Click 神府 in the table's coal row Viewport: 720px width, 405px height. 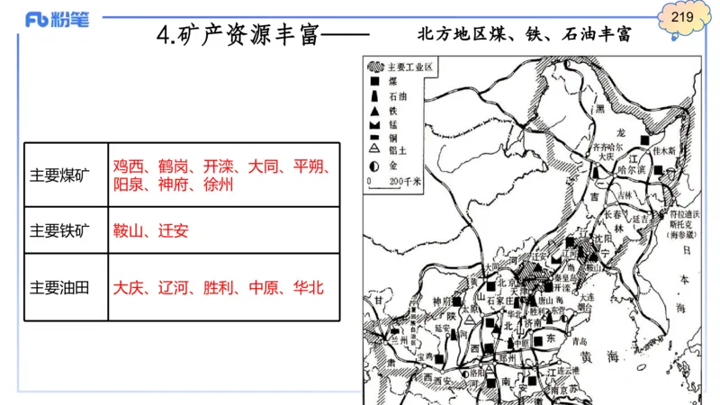coord(173,184)
